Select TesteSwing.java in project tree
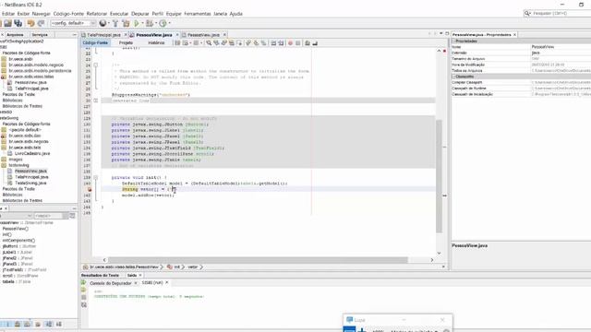Screen dimensions: 591x332 click(x=30, y=183)
